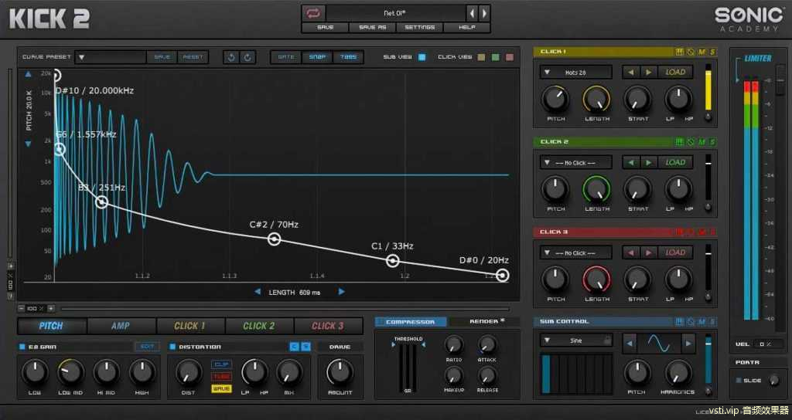
Task: Select previous sub waveform arrow
Action: point(630,344)
